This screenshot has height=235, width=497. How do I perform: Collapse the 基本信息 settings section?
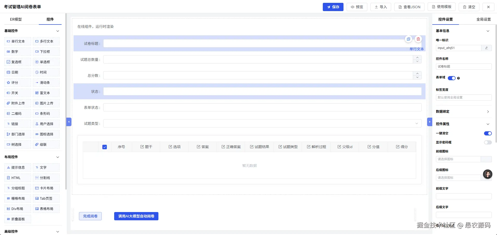tap(488, 31)
